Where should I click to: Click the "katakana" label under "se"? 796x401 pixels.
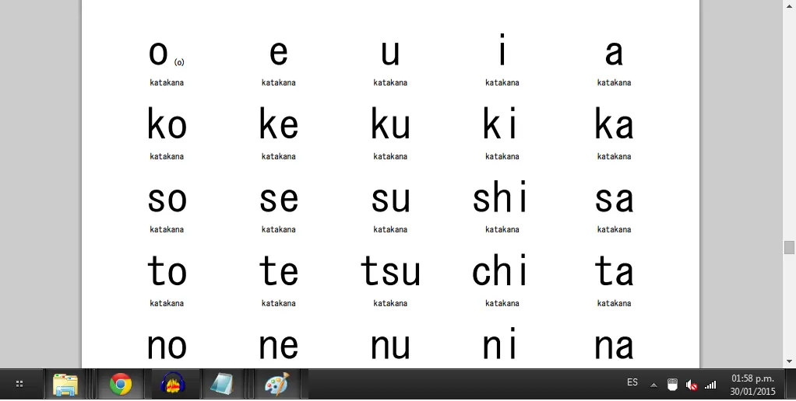click(x=278, y=229)
